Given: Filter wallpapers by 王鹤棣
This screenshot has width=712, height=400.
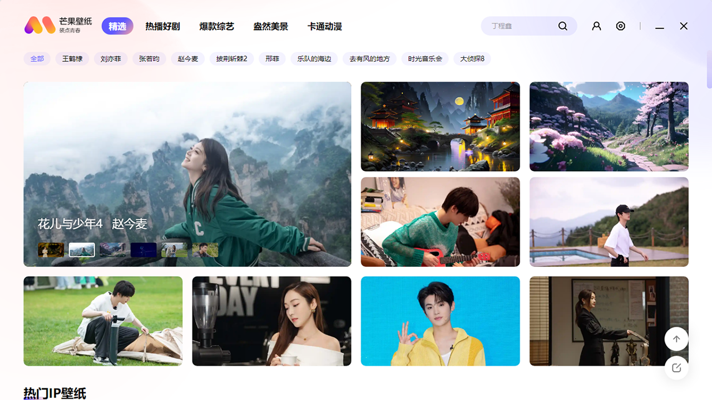Looking at the screenshot, I should (71, 58).
